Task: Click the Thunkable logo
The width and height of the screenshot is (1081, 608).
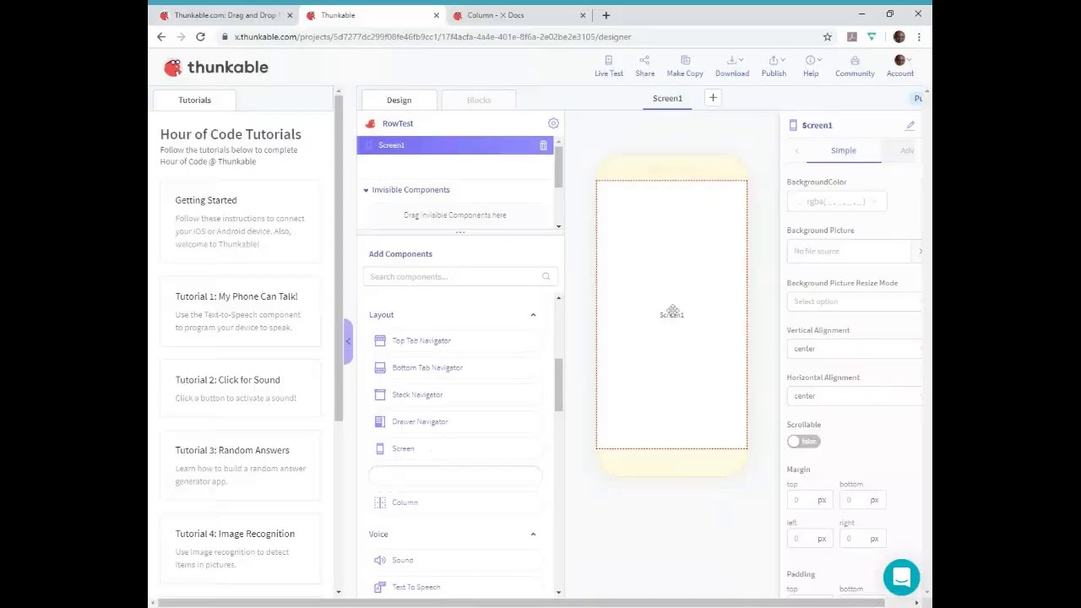Action: tap(216, 68)
